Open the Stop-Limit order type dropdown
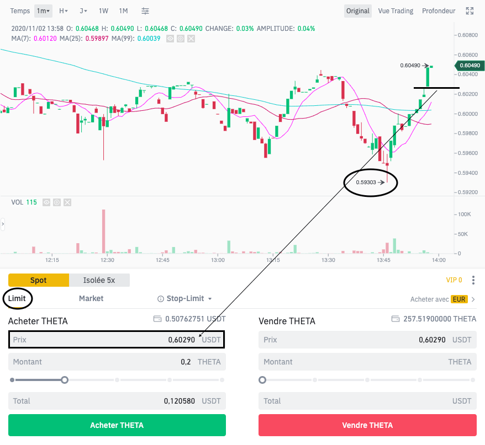The image size is (485, 445). point(184,298)
